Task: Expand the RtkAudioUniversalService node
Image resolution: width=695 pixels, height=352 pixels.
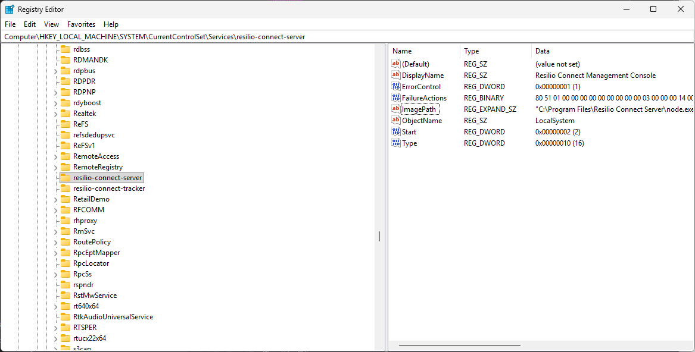Action: (55, 317)
